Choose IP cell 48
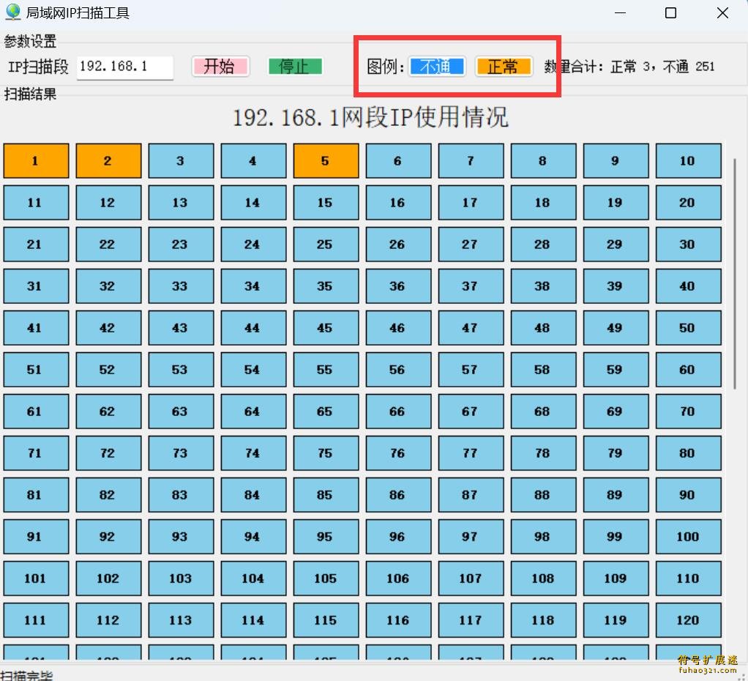This screenshot has height=681, width=748. click(x=543, y=328)
